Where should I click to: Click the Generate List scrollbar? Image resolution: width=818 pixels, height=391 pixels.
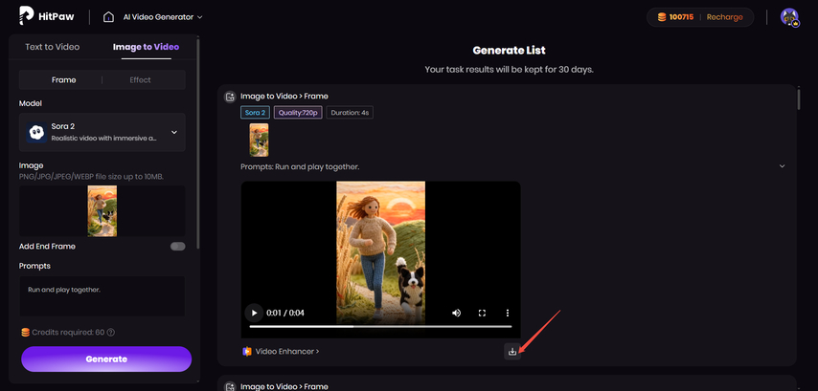pyautogui.click(x=799, y=100)
